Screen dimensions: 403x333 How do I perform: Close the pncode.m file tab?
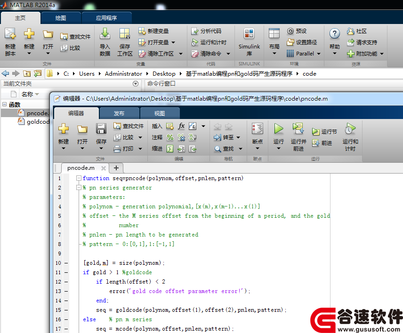tap(104, 168)
